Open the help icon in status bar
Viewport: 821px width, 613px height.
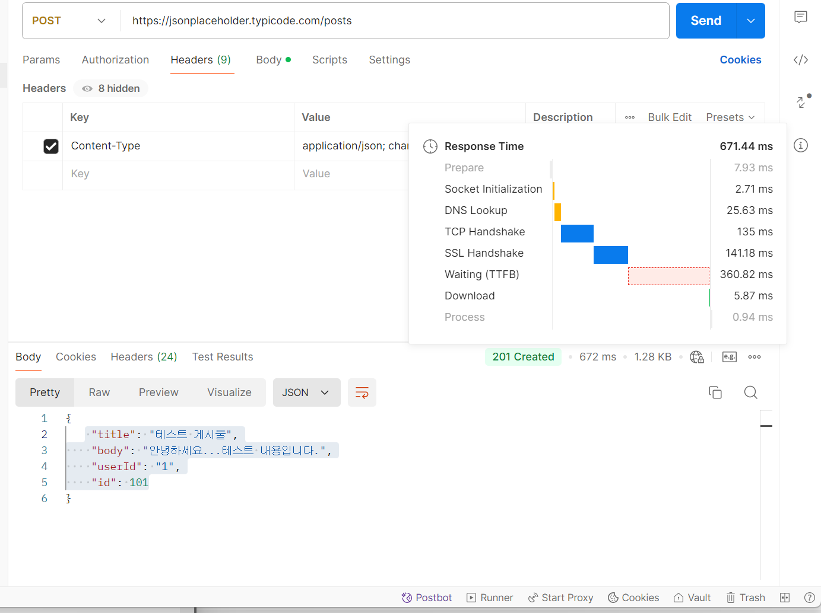[x=809, y=598]
